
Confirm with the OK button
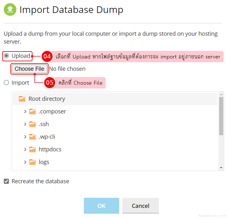click(101, 206)
